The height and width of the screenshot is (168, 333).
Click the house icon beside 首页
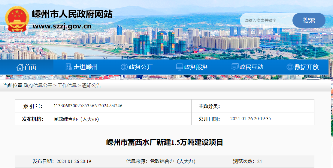(x=20, y=67)
